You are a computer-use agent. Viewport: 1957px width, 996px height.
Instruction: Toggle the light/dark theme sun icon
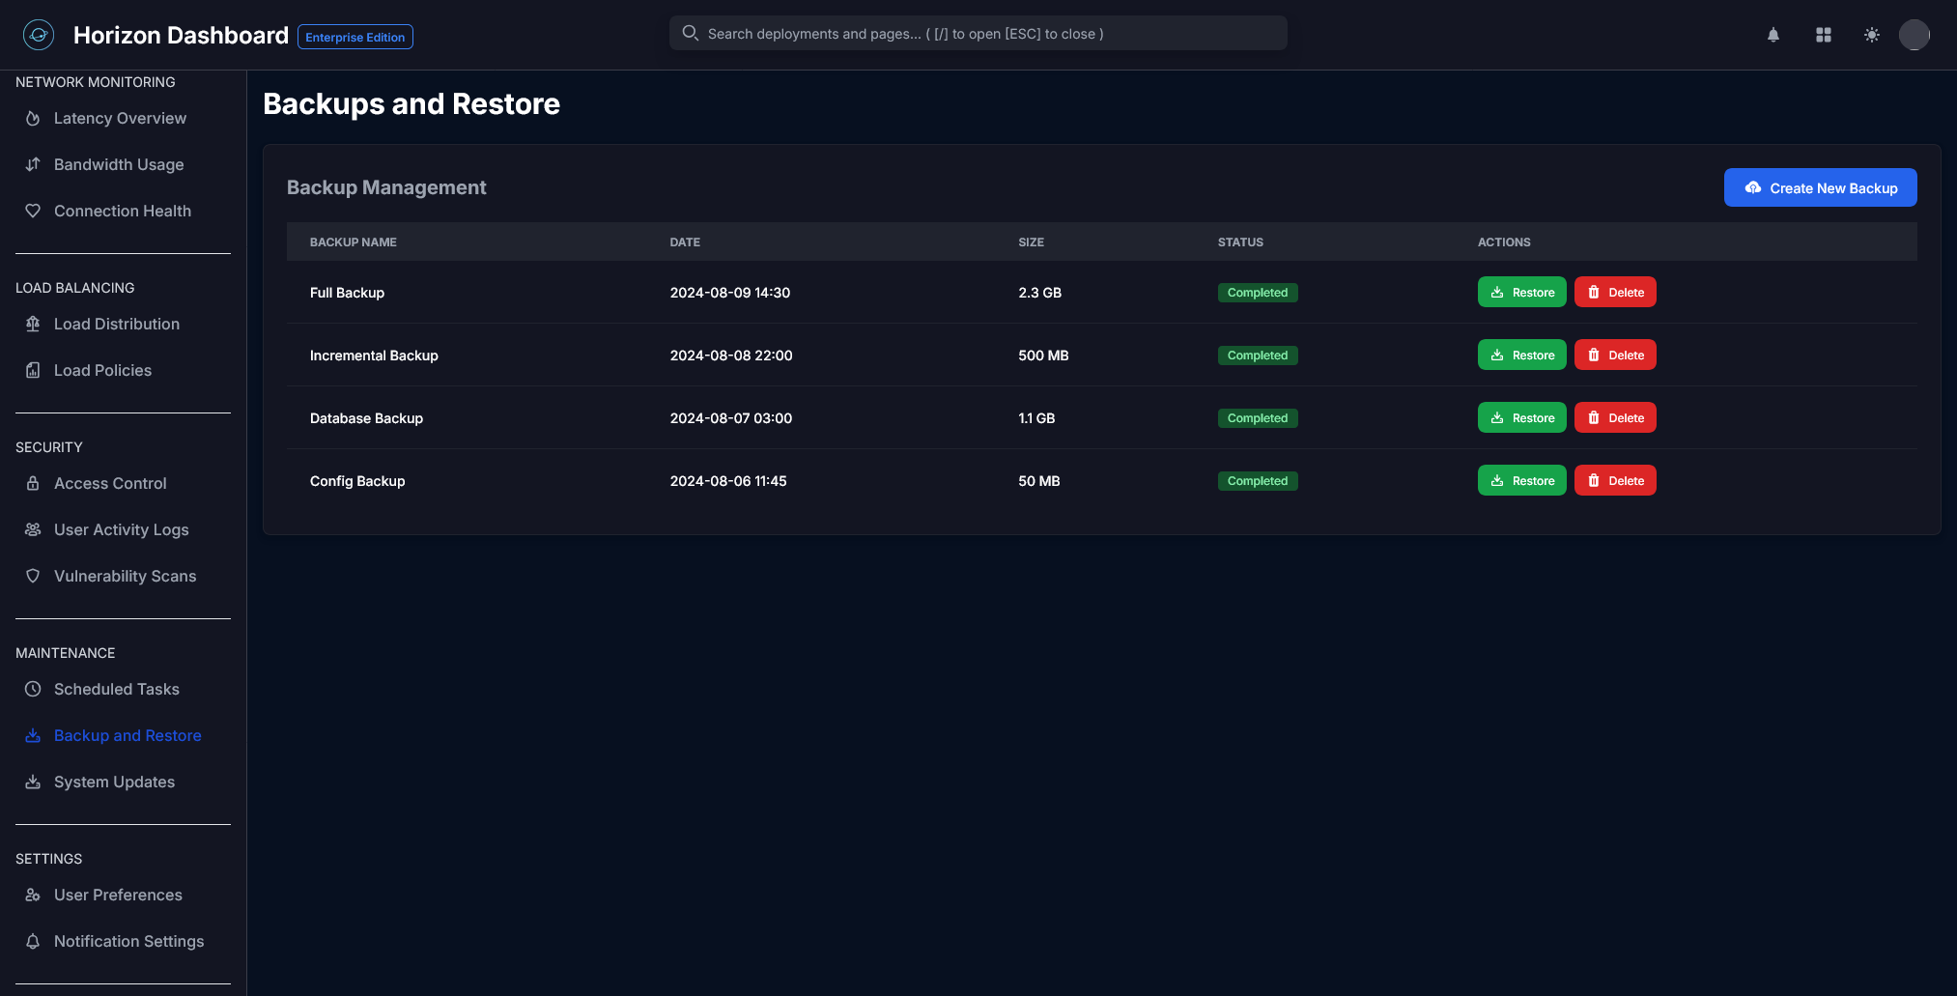click(x=1872, y=35)
